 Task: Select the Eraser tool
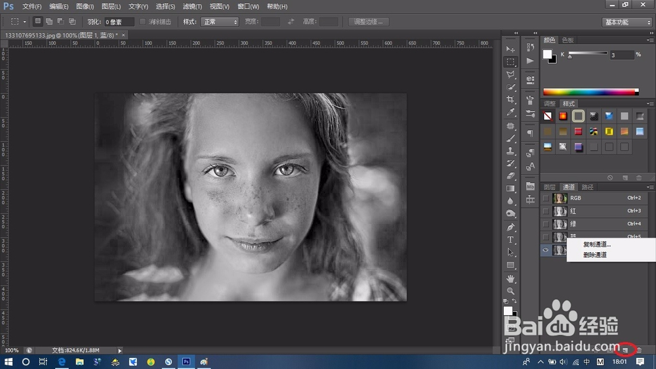pyautogui.click(x=510, y=176)
